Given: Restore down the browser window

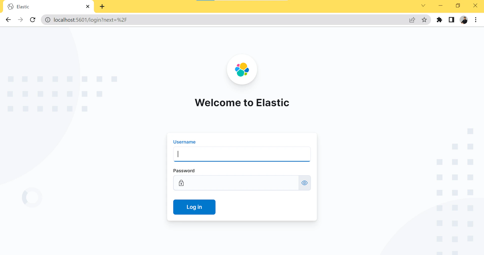Looking at the screenshot, I should [458, 6].
